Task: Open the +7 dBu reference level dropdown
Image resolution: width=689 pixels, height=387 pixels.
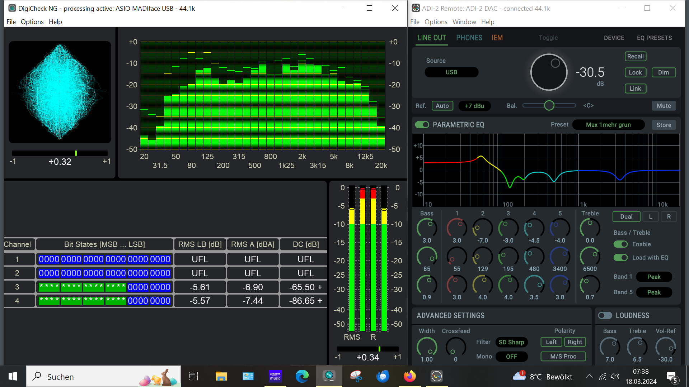Action: (x=474, y=106)
